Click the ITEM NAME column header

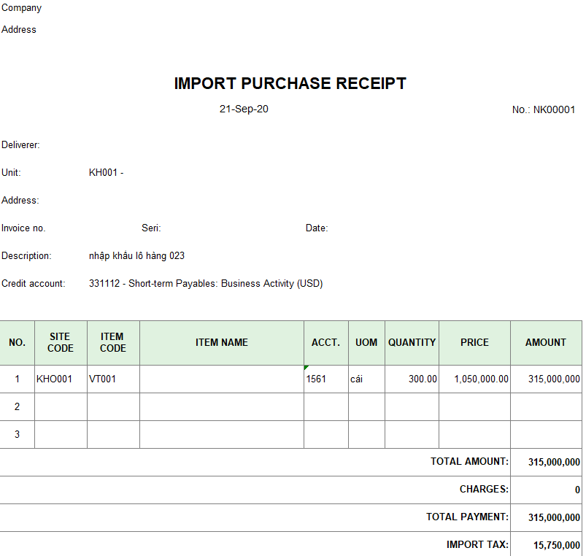click(222, 342)
